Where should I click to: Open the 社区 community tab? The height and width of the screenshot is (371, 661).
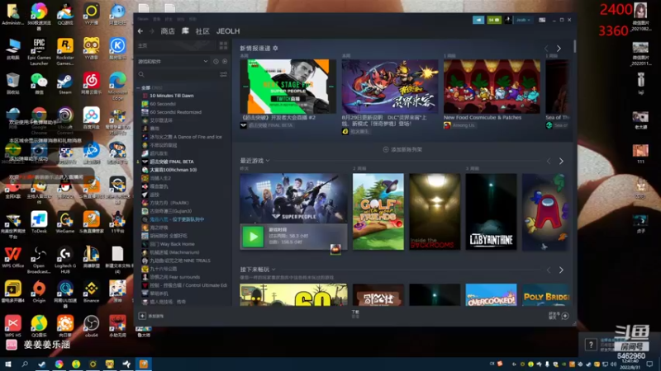[202, 31]
